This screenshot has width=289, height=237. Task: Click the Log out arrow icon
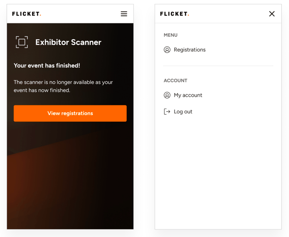click(167, 112)
